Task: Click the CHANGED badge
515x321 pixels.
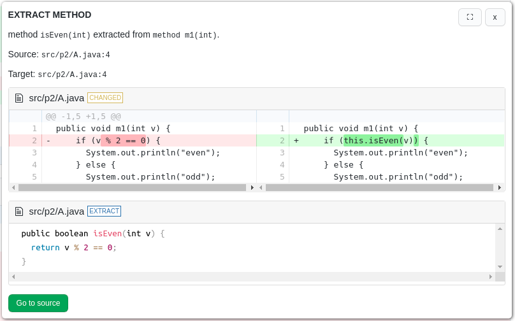Action: click(x=105, y=98)
